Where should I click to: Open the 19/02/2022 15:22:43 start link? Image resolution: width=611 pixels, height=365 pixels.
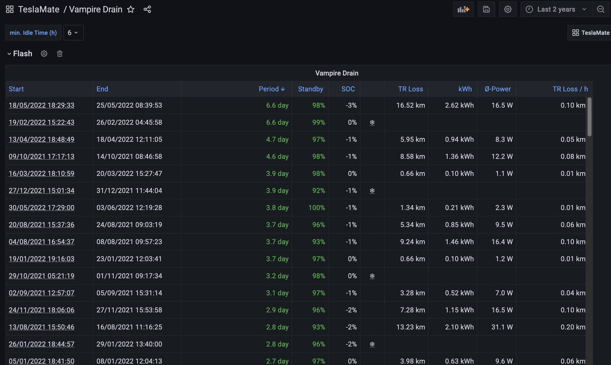(x=42, y=123)
